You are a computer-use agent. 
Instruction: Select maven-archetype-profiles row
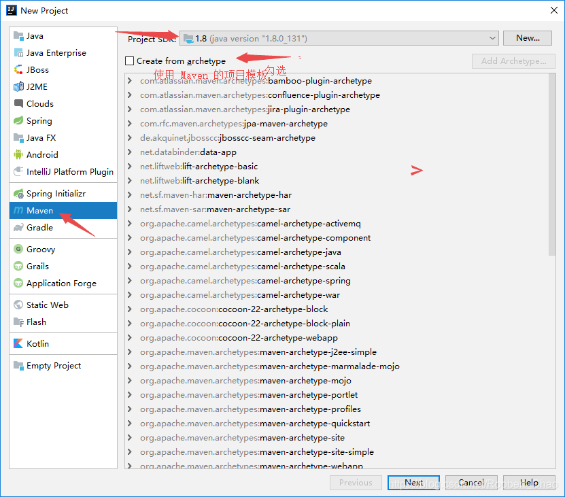click(337, 409)
